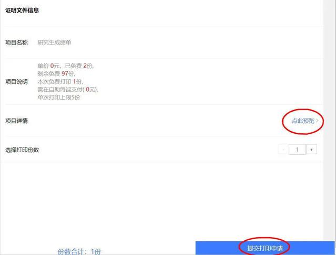Click the 项目说明 label
The image size is (336, 255).
[x=16, y=82]
